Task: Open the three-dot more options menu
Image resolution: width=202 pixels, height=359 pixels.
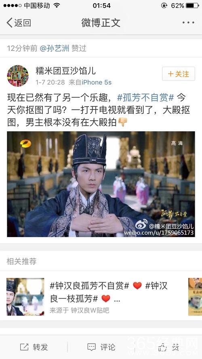Action: tap(188, 23)
